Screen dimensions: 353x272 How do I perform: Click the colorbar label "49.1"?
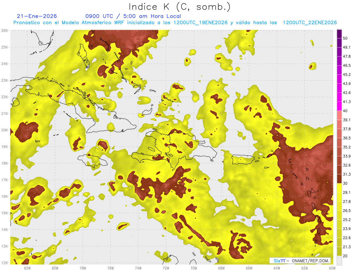(x=347, y=47)
